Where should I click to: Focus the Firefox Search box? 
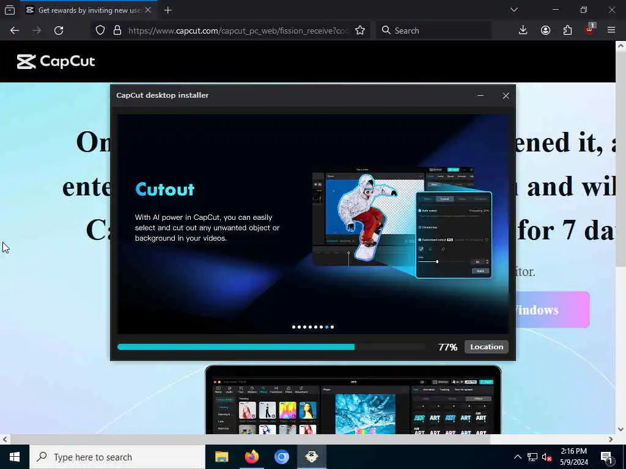click(433, 31)
